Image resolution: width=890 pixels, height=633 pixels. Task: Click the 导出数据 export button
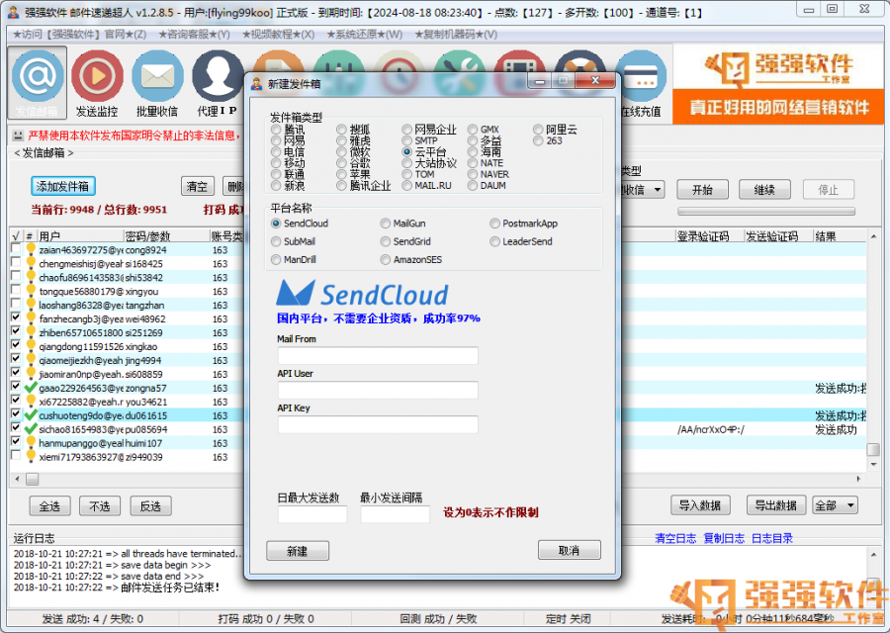(776, 505)
